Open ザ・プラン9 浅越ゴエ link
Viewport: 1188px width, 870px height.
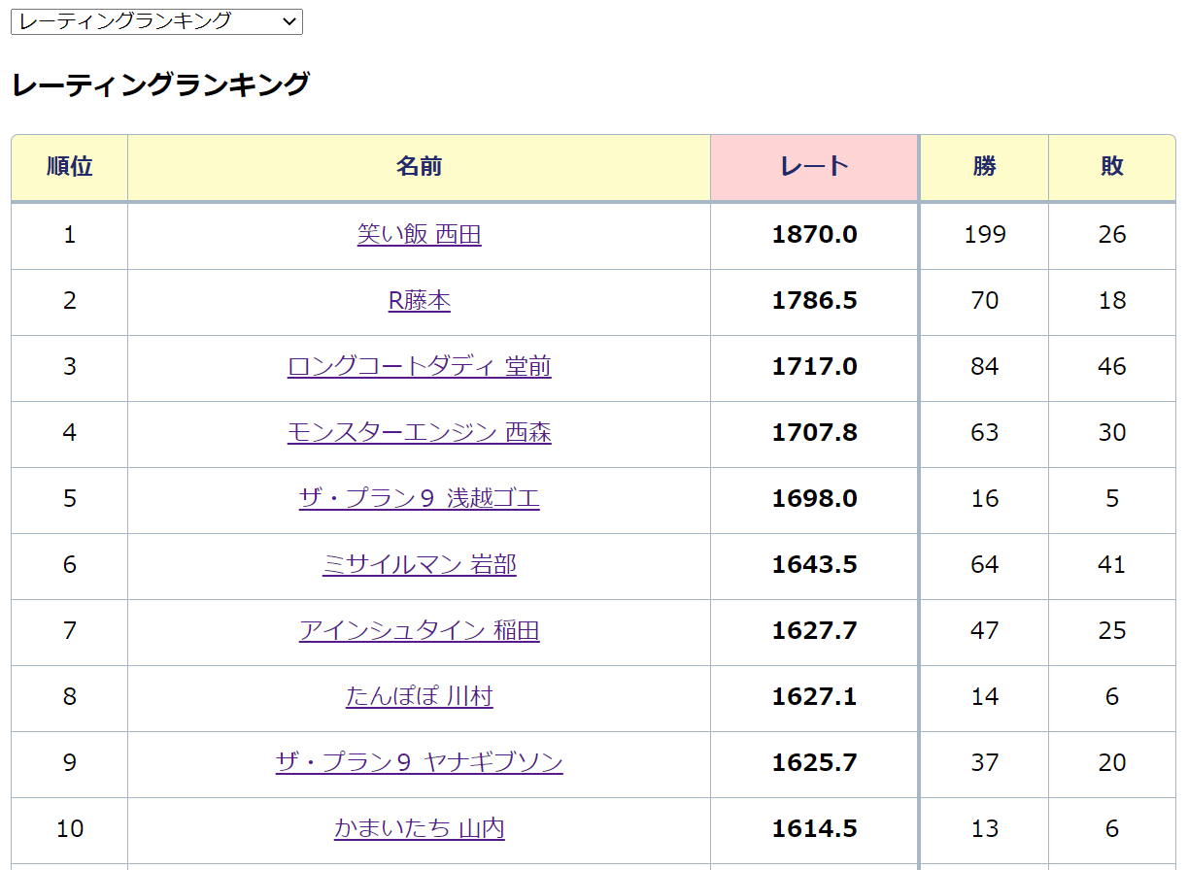coord(419,498)
